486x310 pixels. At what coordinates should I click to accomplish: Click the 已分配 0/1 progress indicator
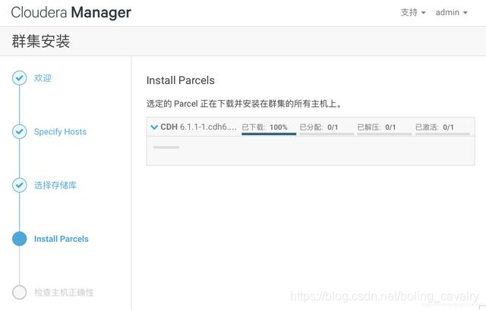pos(327,129)
